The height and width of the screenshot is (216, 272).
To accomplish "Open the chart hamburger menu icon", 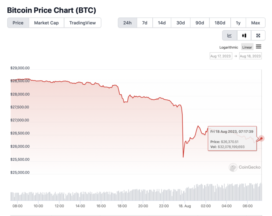I will (x=259, y=47).
